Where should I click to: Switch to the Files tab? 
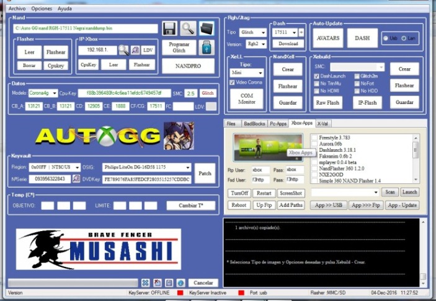point(231,124)
